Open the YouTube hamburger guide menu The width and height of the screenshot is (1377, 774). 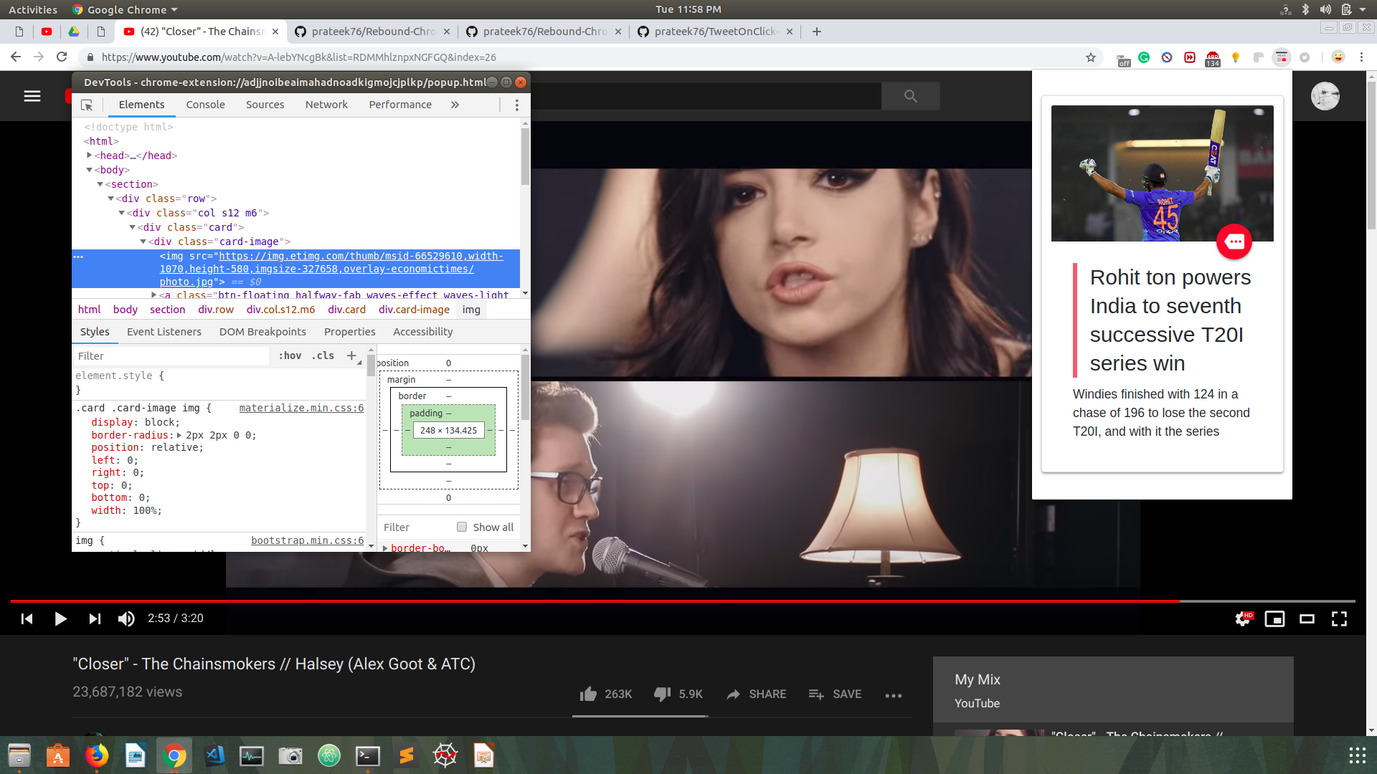tap(32, 96)
